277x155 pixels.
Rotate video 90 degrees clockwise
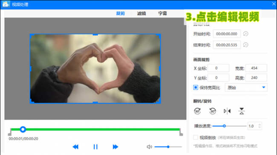click(x=197, y=111)
